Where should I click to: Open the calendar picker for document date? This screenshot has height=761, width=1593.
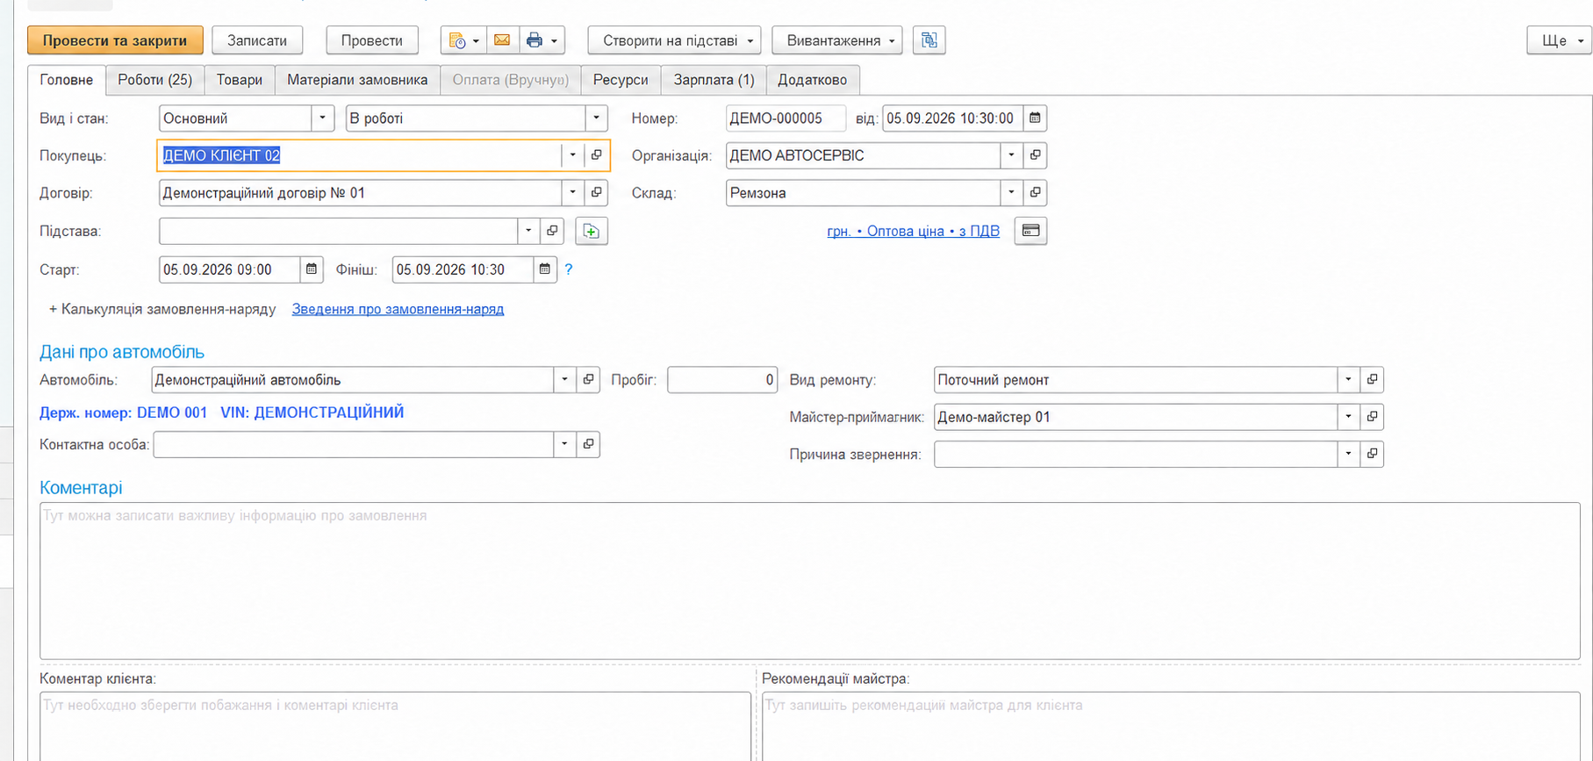point(1035,118)
